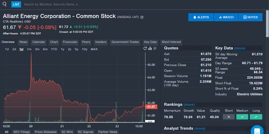This screenshot has width=269, height=134.
Task: Open the Key Data tab
Action: (150, 42)
